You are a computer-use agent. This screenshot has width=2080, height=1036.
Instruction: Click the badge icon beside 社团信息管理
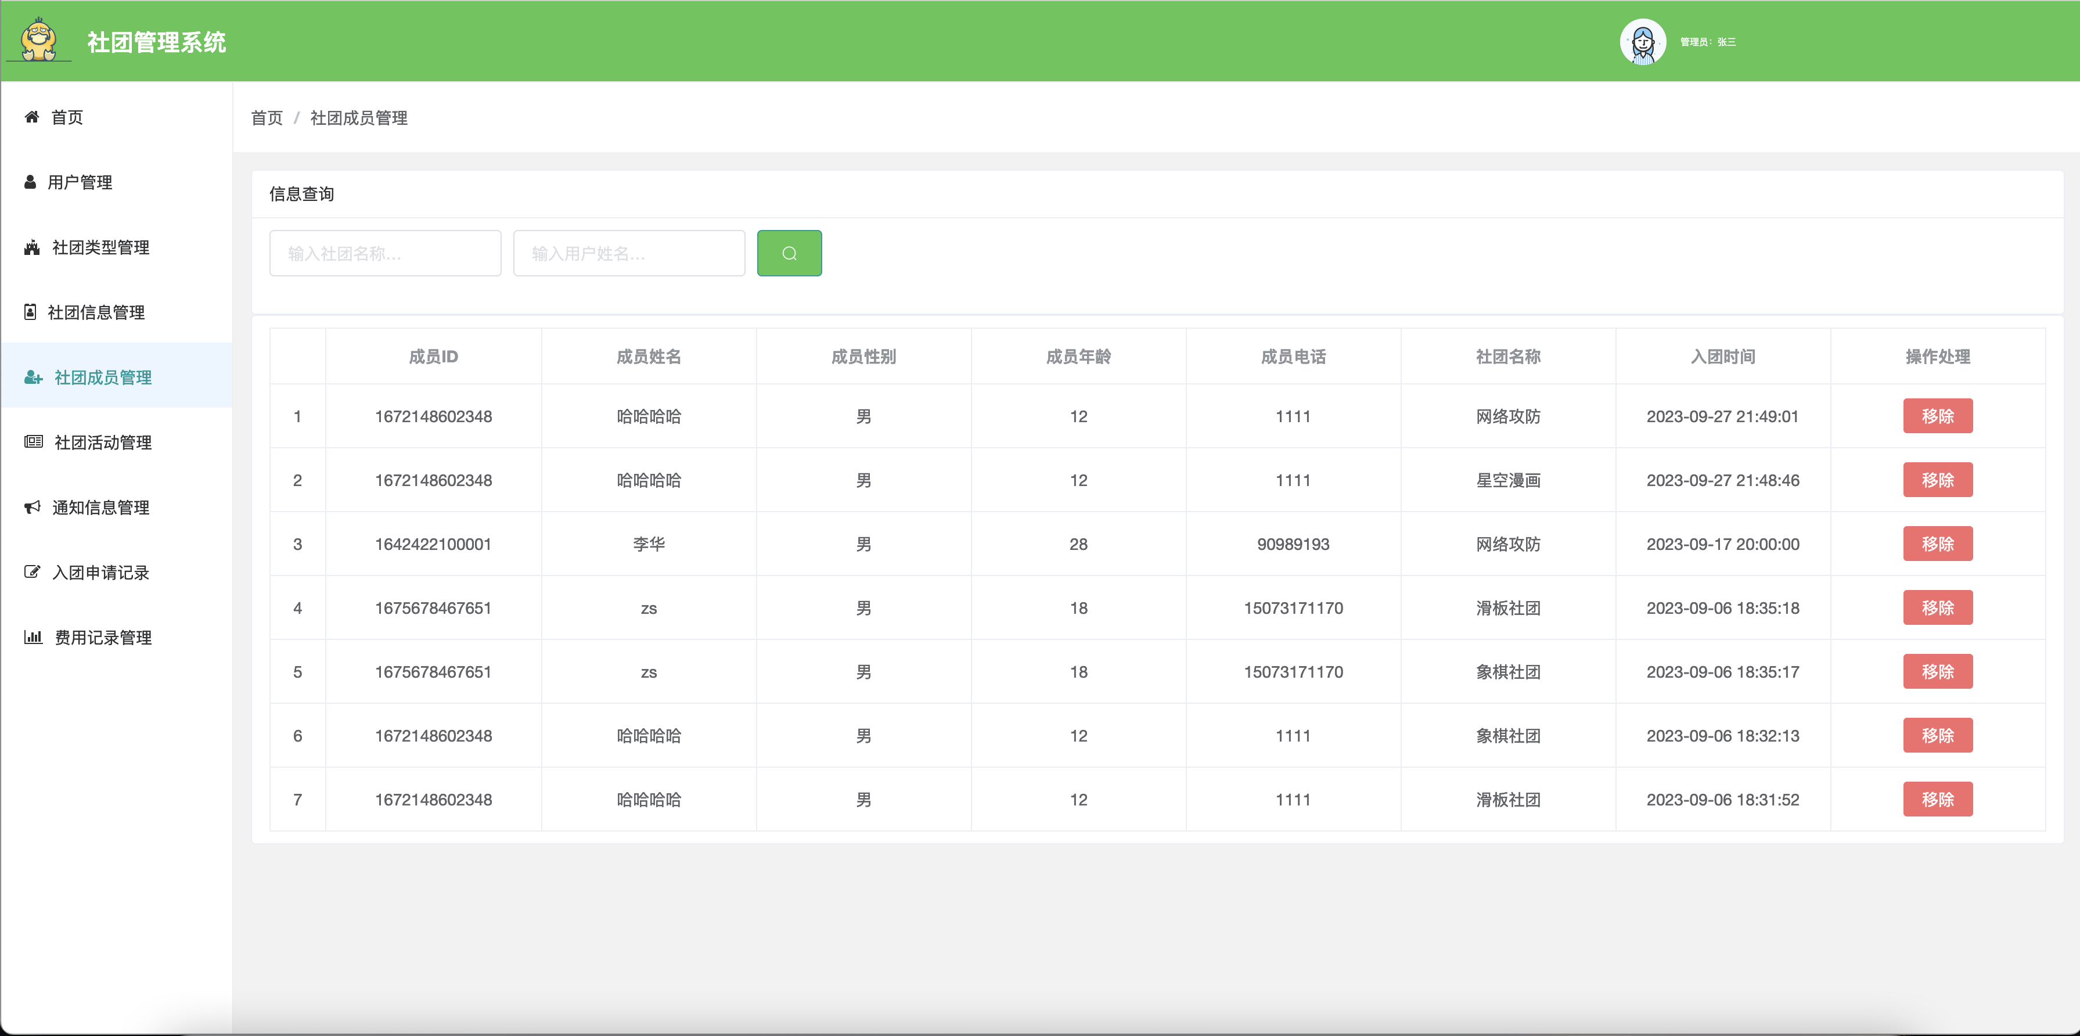[30, 312]
